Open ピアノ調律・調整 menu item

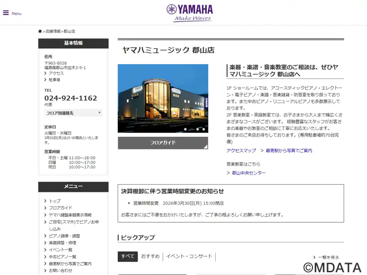(64, 236)
